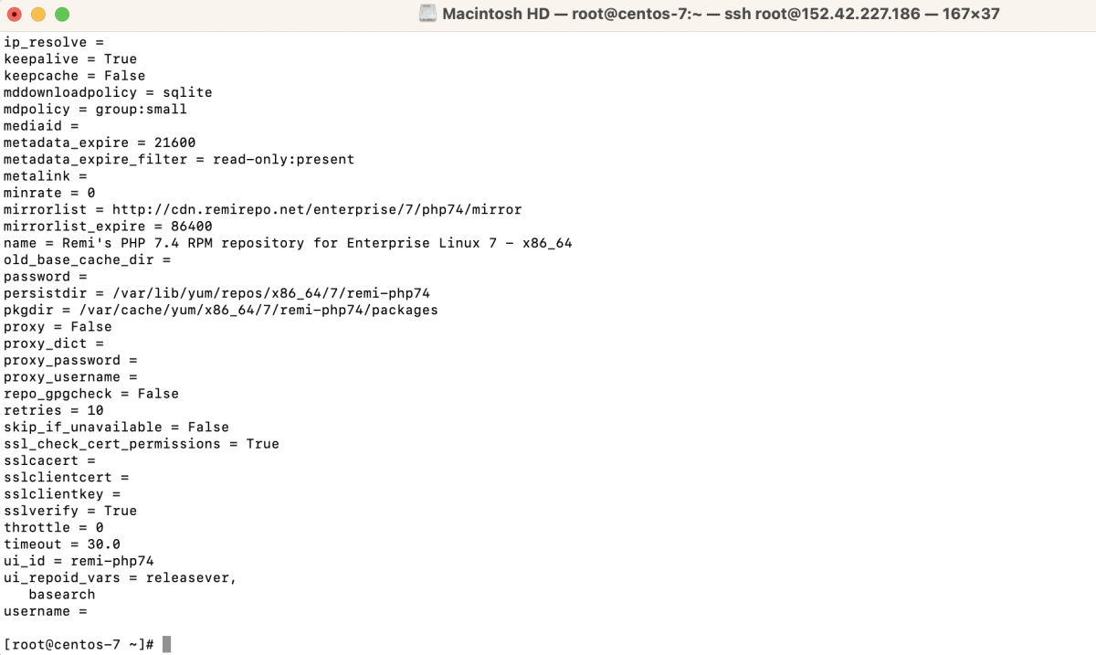Click the Macintosh HD disk icon in title bar
Image resolution: width=1096 pixels, height=655 pixels.
click(x=427, y=14)
